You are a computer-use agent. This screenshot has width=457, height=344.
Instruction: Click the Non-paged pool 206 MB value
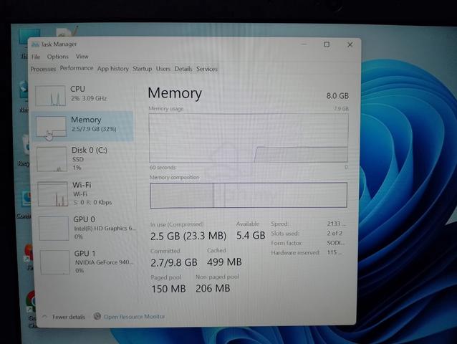click(x=213, y=288)
